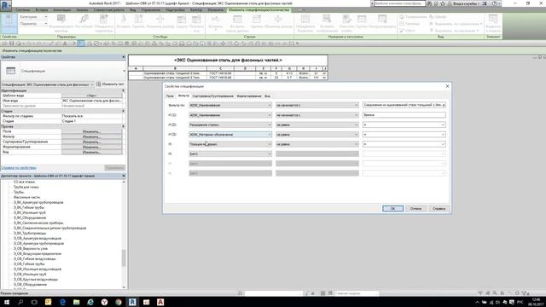
Task: Click the Свойства ribbon icon
Action: [9, 23]
